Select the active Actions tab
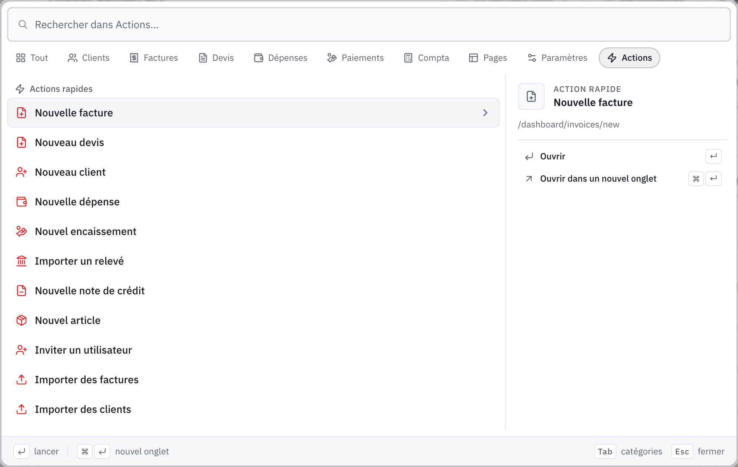738x467 pixels. click(x=629, y=58)
